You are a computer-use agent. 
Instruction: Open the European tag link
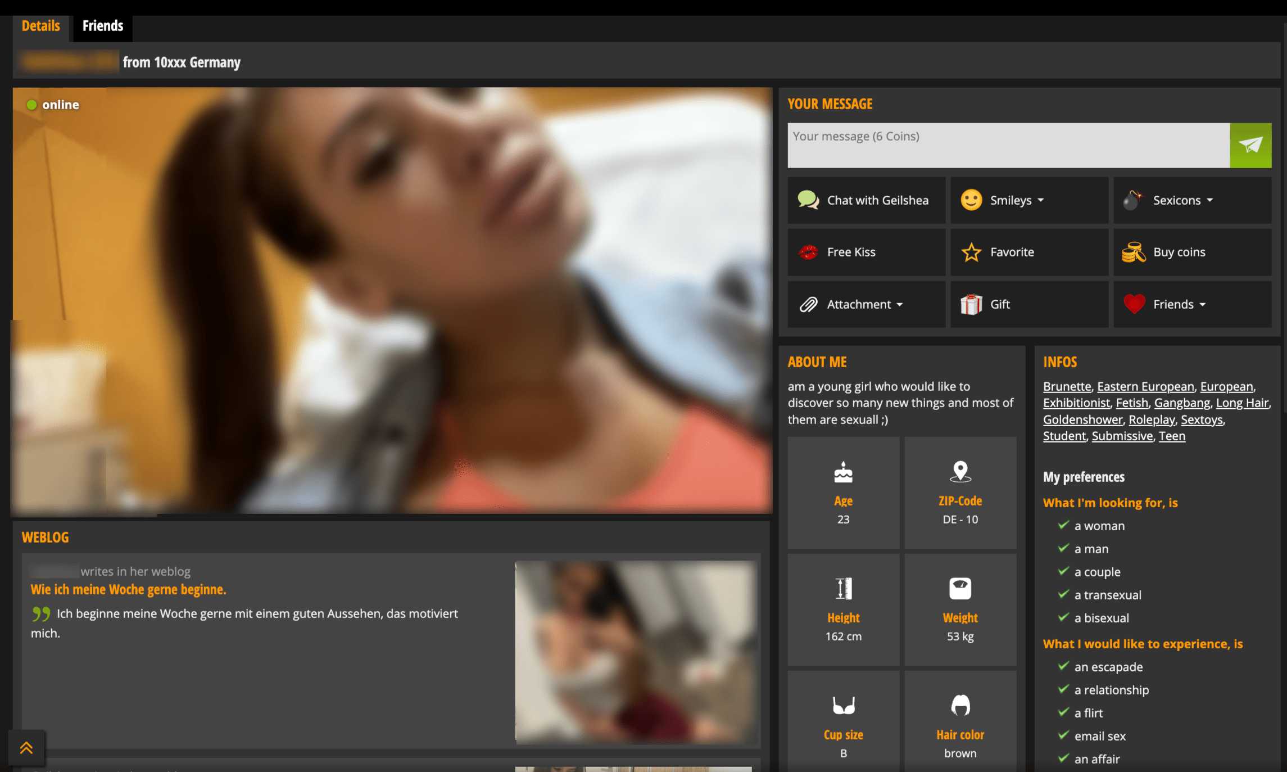tap(1226, 386)
